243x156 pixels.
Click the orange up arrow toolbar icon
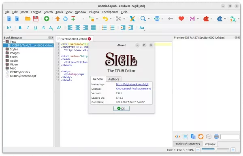(x=58, y=19)
